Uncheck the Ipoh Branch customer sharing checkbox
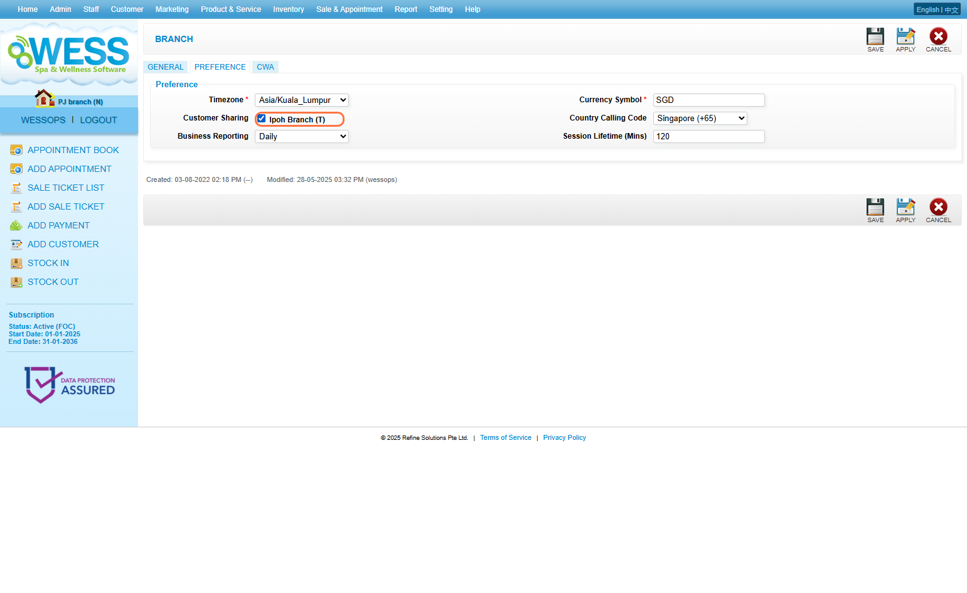The image size is (967, 593). click(262, 119)
